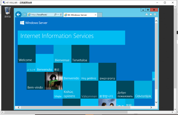Screen dimensions: 178x115
Task: Open the Tools gear icon
Action: (155, 14)
